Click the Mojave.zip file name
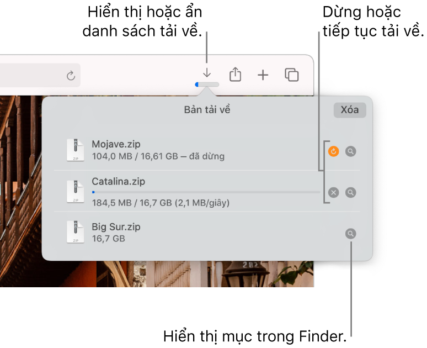 [x=116, y=144]
